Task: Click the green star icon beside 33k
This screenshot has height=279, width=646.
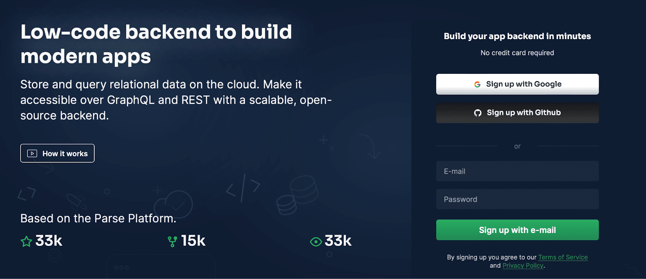Action: (26, 241)
